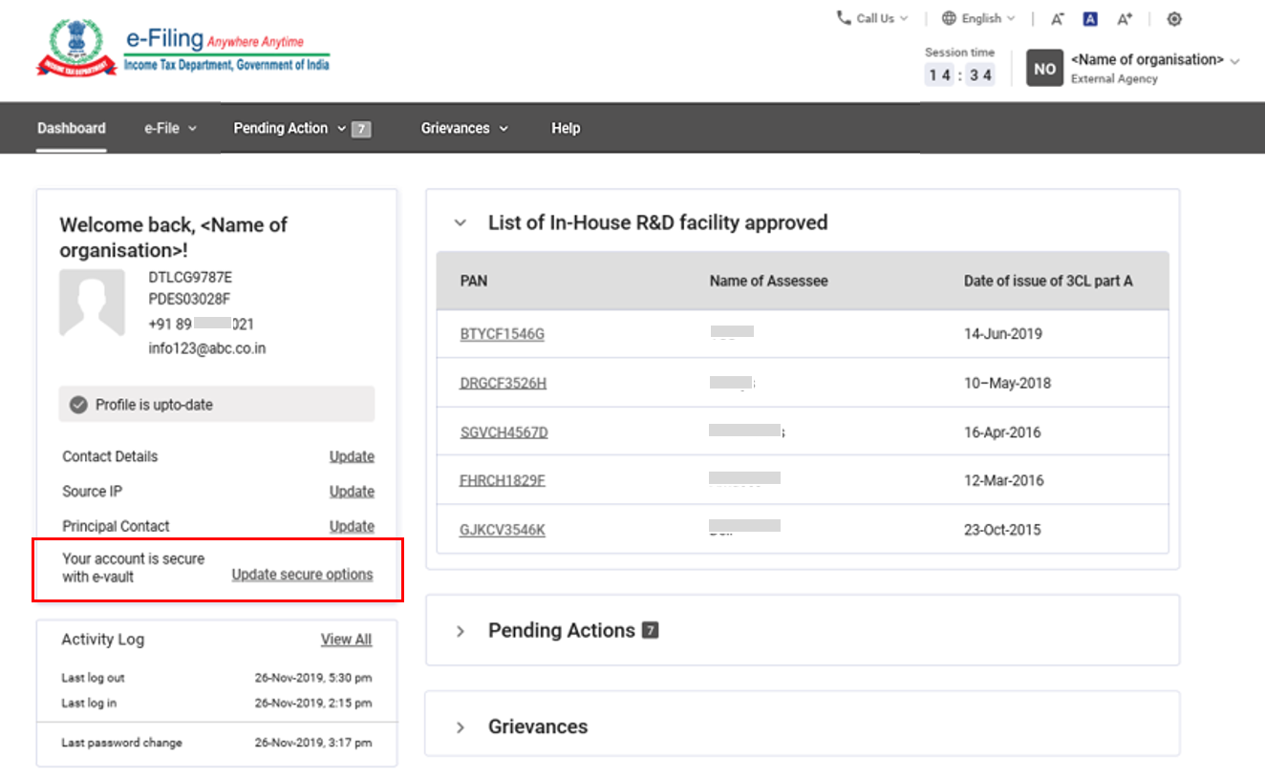Open the settings gear icon
The image size is (1265, 778).
click(x=1174, y=19)
